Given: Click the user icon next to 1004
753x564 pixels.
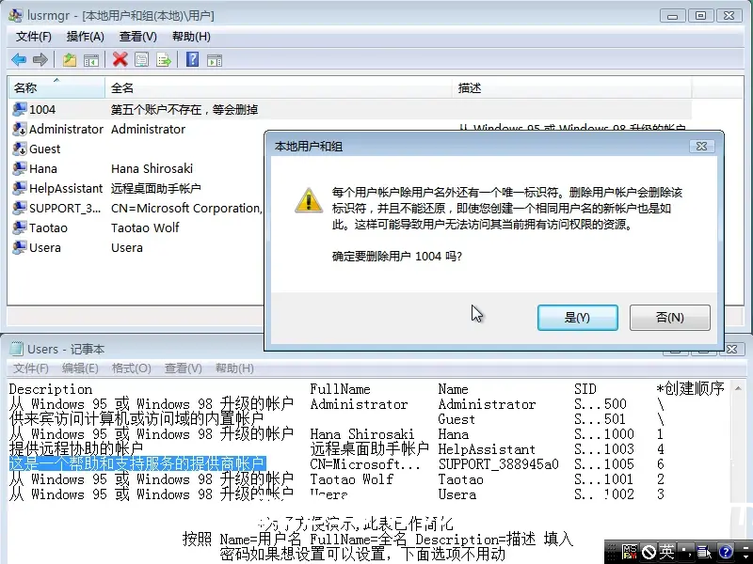Looking at the screenshot, I should click(20, 109).
